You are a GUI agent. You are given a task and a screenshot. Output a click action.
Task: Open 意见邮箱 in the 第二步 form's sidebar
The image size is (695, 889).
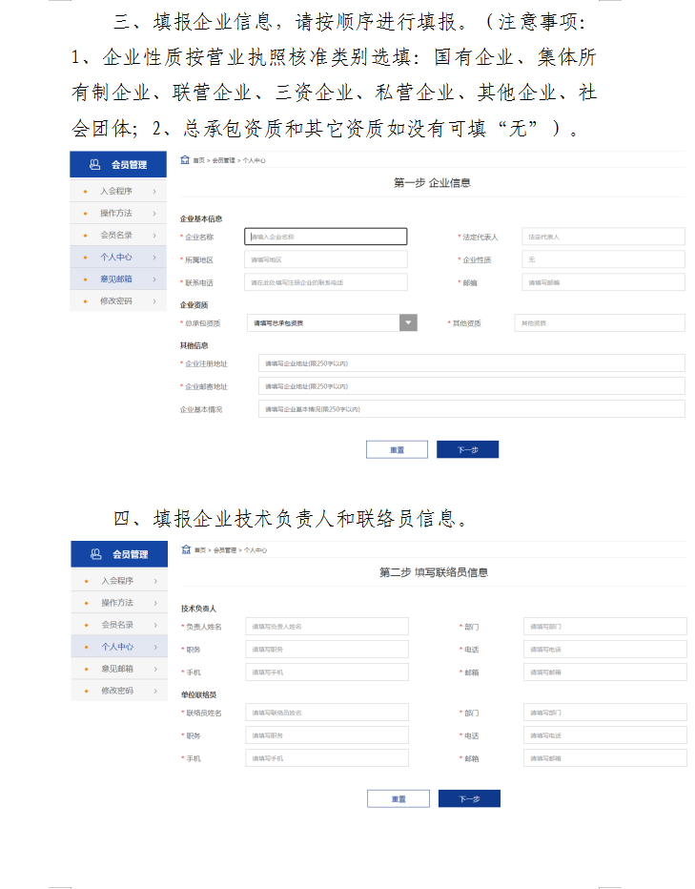click(117, 669)
